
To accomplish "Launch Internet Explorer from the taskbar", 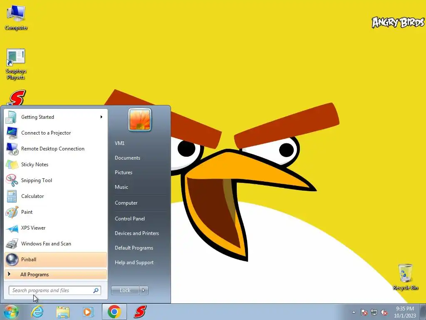I will coord(37,312).
